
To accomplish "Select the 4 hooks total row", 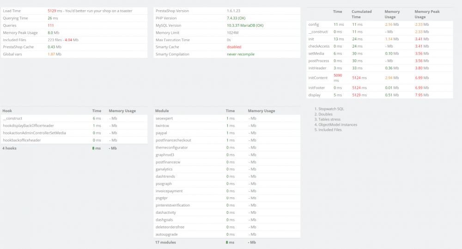I will [74, 148].
